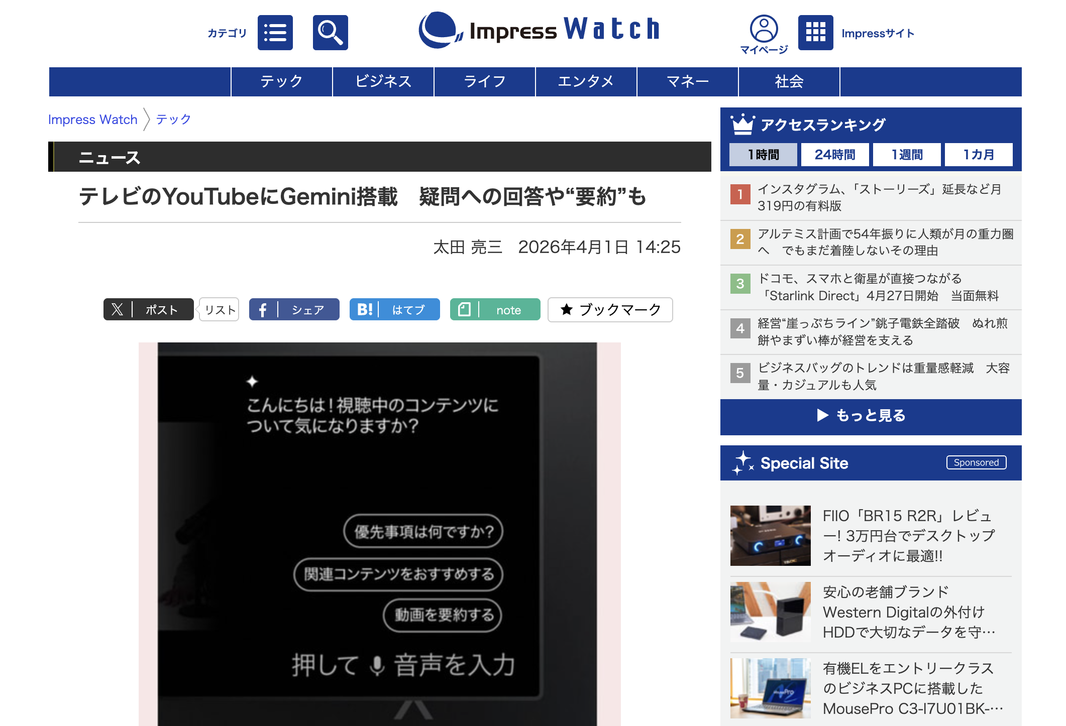
Task: Switch ranking to 24時間 tab
Action: [x=834, y=155]
